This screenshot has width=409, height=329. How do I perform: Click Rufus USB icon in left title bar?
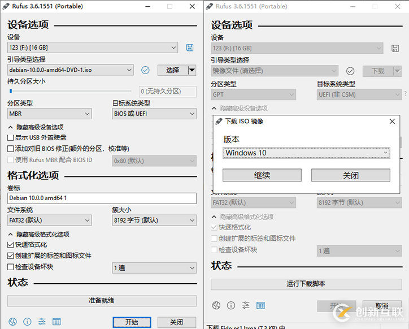(6, 6)
